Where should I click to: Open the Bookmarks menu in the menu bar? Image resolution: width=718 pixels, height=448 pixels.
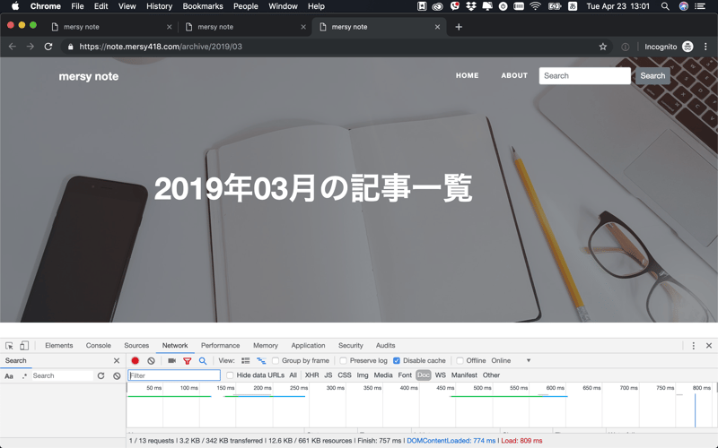pyautogui.click(x=203, y=6)
